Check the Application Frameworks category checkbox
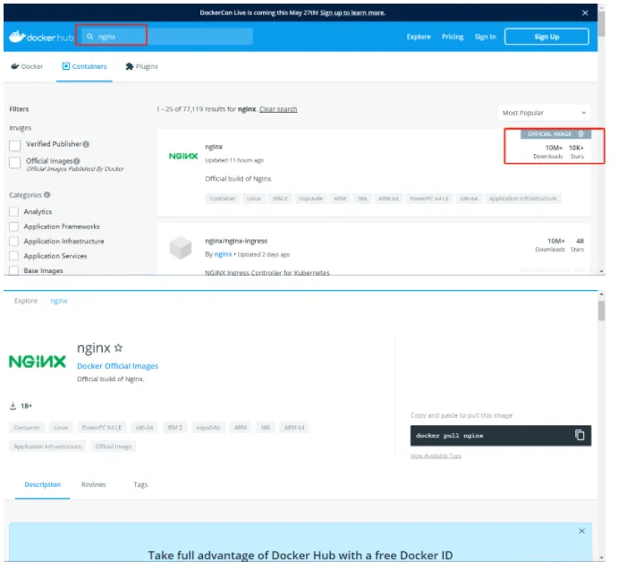The width and height of the screenshot is (618, 570). [13, 226]
